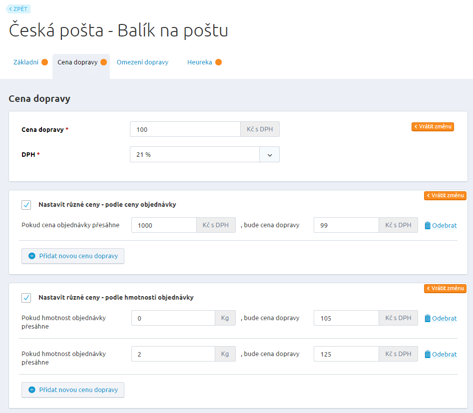Click the orange dot on Cena dopravy tab
Screen dimensions: 473x413
tap(103, 62)
